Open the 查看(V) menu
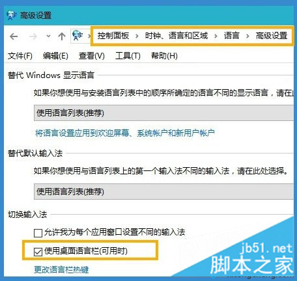297x281 pixels. (x=92, y=56)
